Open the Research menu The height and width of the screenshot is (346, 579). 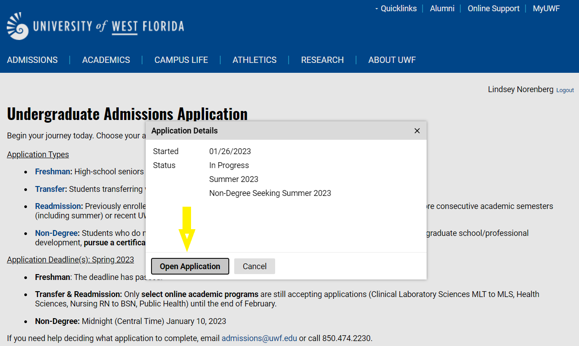(x=322, y=60)
